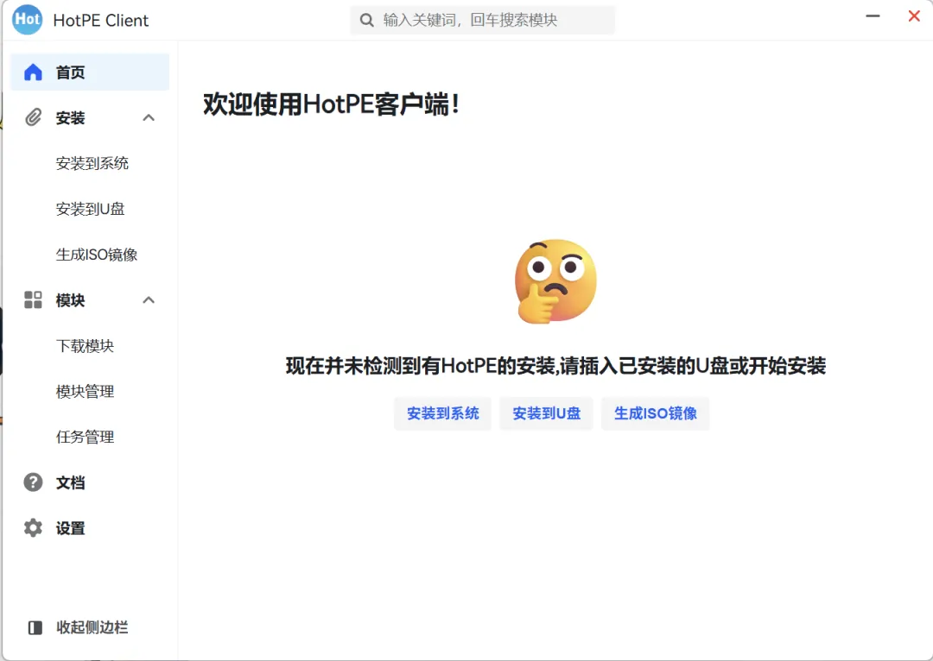
Task: Close the HotPE Client window
Action: (x=915, y=16)
